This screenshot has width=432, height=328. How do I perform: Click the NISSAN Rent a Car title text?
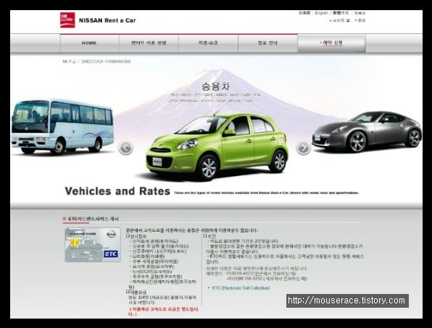tap(107, 20)
